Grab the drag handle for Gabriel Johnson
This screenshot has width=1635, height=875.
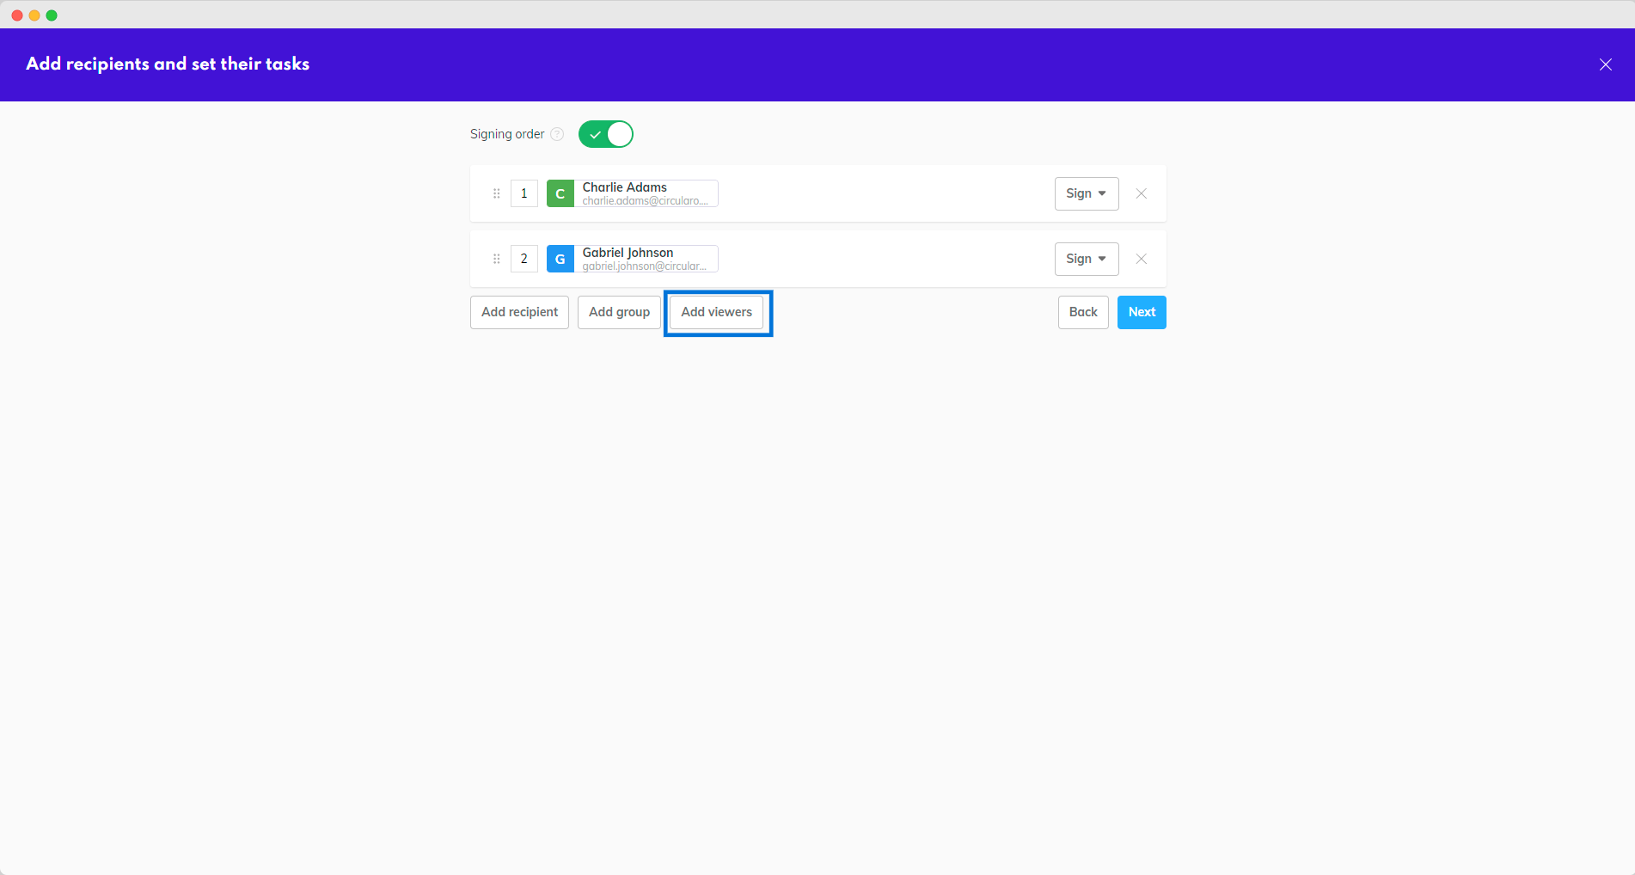(496, 259)
